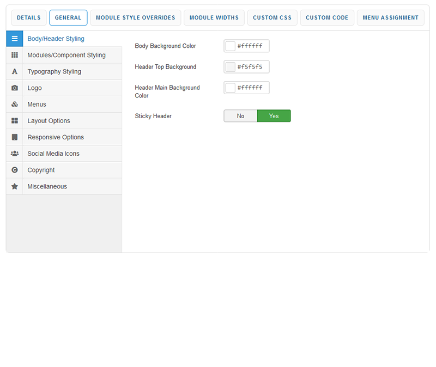Set Sticky Header to Yes
The width and height of the screenshot is (436, 367).
point(274,116)
